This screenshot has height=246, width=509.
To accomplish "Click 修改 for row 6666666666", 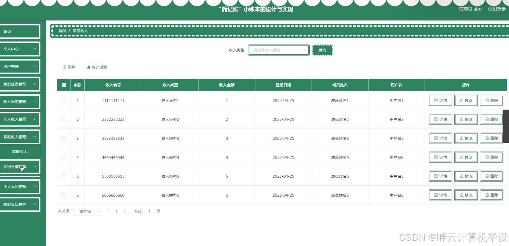I will coord(466,195).
